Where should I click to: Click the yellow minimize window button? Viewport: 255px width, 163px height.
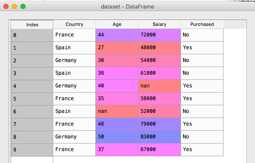point(14,6)
